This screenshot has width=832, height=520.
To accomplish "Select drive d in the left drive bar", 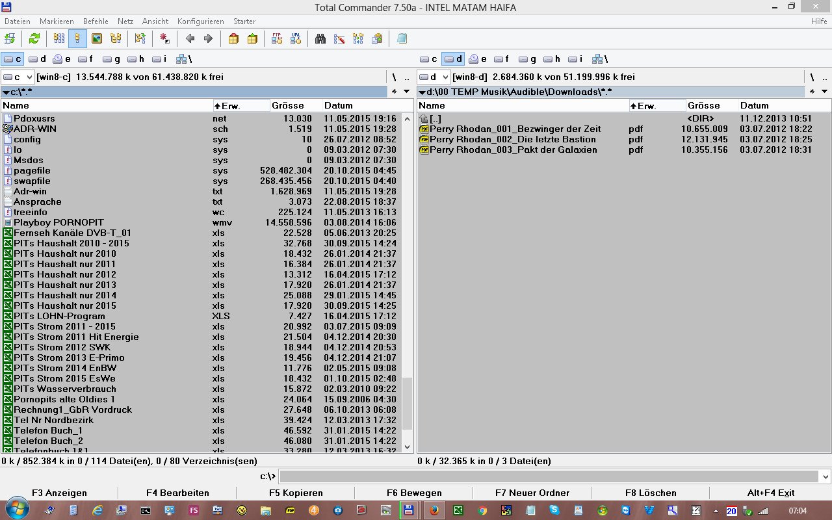I will click(x=38, y=59).
